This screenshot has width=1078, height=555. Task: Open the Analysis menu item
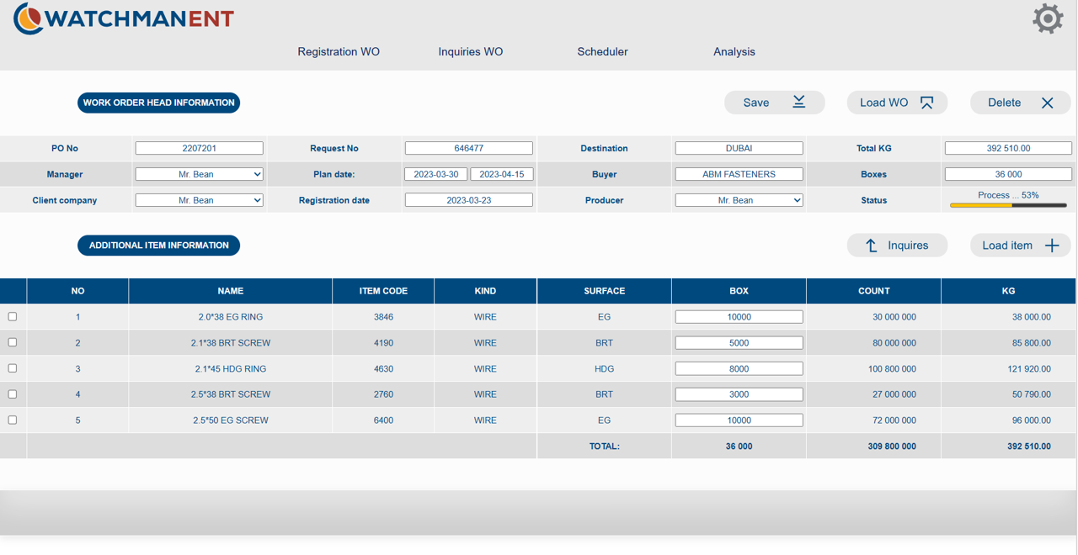(x=734, y=51)
